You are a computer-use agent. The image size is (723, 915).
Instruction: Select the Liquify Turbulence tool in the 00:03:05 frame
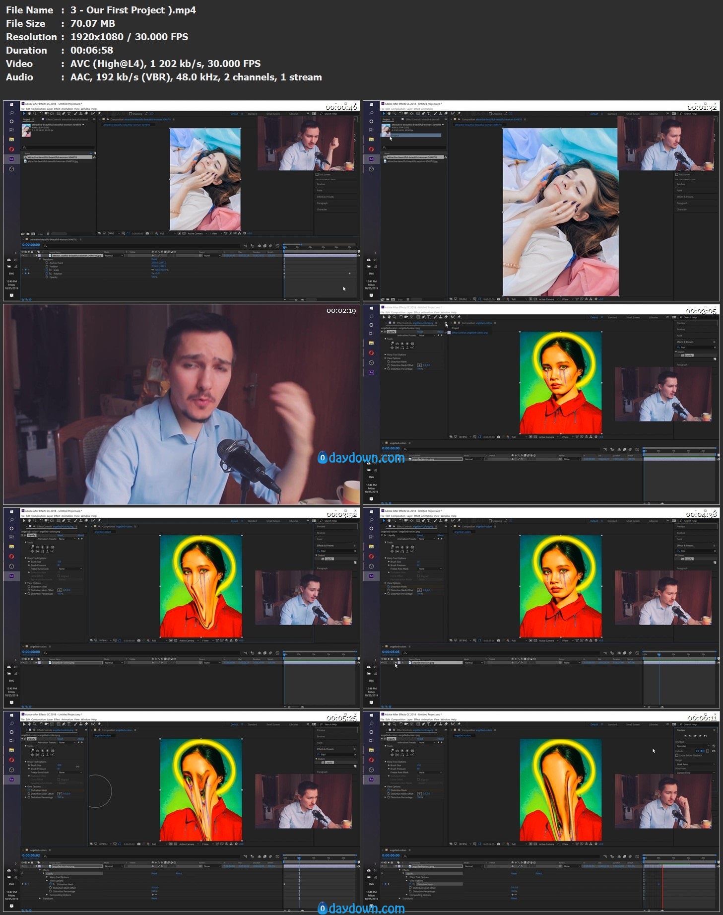click(x=396, y=344)
